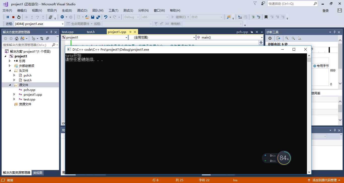Click the Navigate Backward arrow icon
This screenshot has height=183, width=344.
pos(62,17)
